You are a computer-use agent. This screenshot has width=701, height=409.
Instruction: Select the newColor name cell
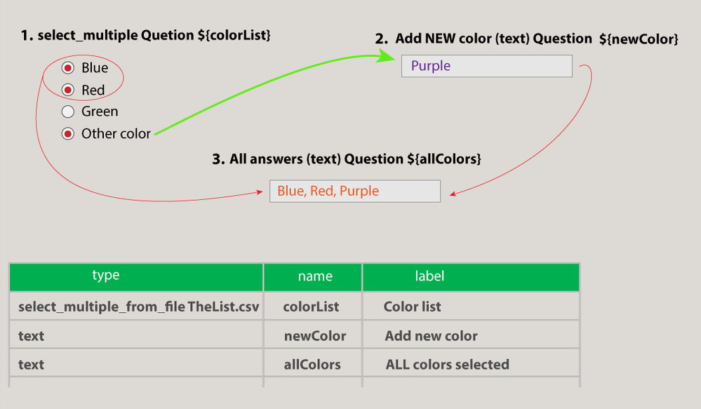coord(313,336)
